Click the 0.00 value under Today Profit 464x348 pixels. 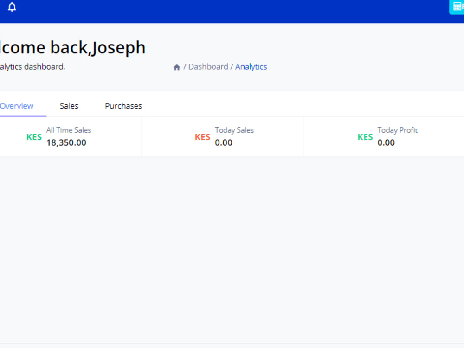coord(386,142)
